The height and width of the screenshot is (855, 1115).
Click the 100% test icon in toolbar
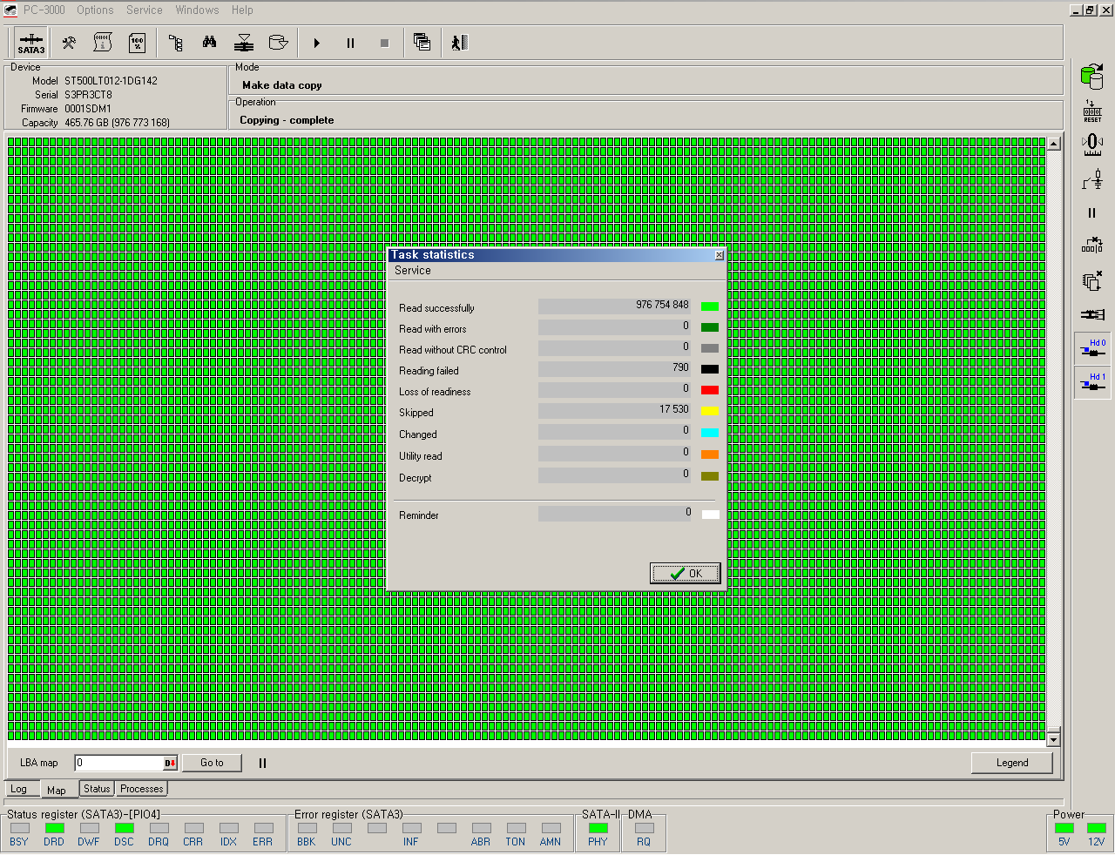pyautogui.click(x=138, y=43)
